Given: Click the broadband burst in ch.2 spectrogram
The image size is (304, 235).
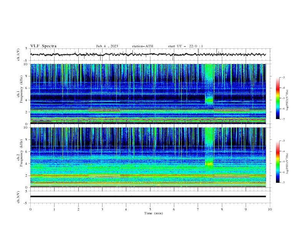Looking at the screenshot, I should [x=209, y=148].
